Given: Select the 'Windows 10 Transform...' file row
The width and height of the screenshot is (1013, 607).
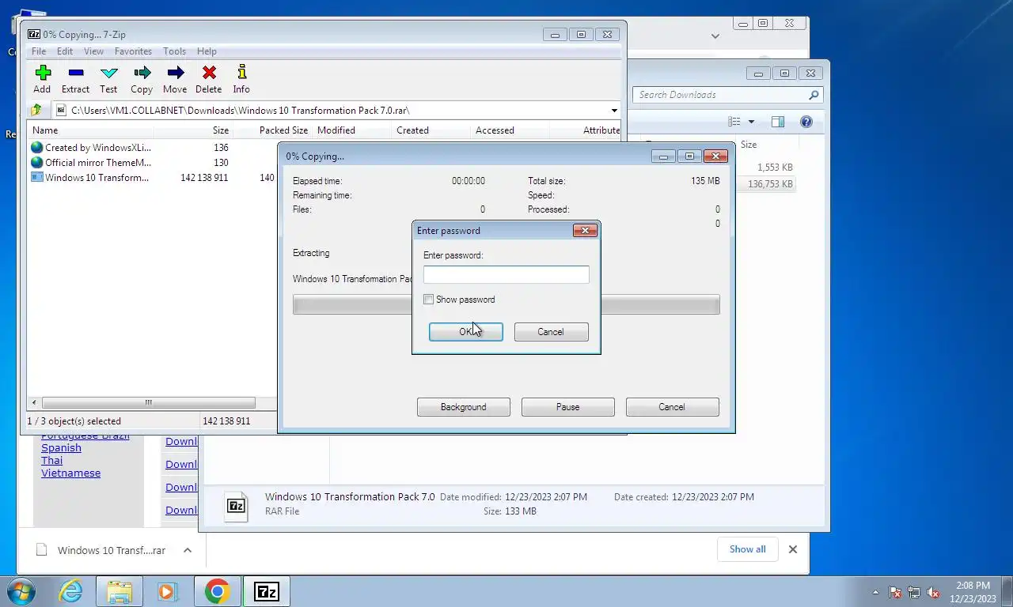Looking at the screenshot, I should pyautogui.click(x=152, y=178).
